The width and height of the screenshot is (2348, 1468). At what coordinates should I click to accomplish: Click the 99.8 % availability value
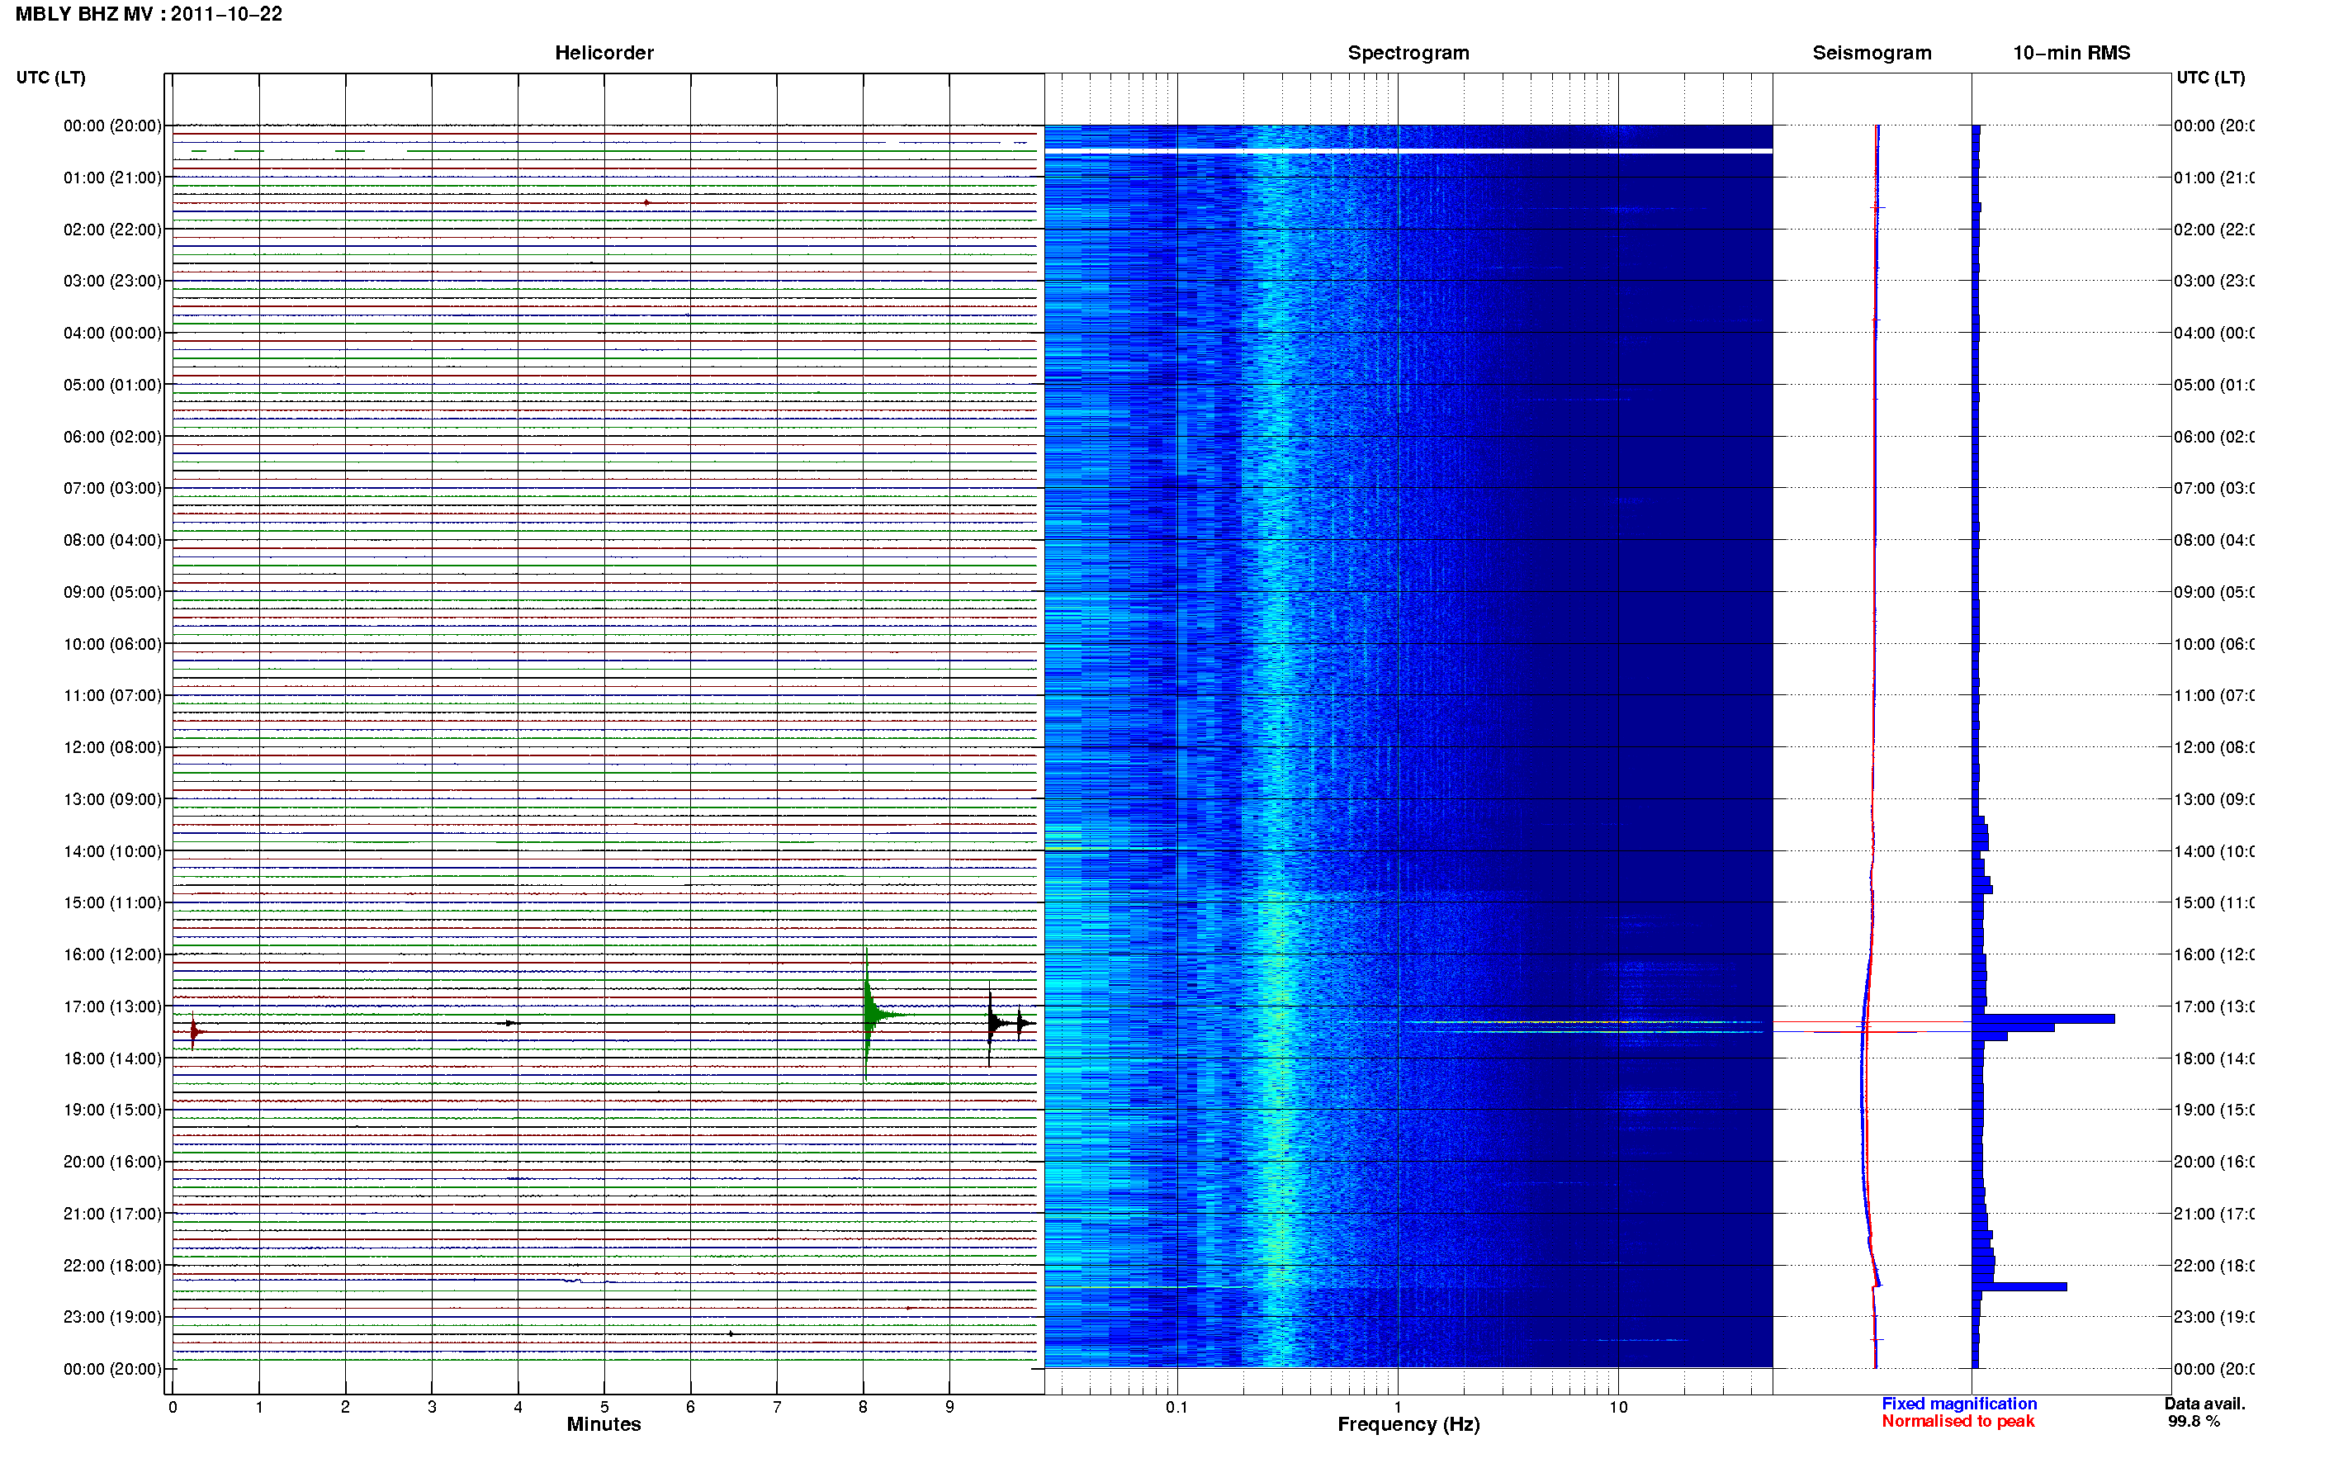[x=2194, y=1422]
